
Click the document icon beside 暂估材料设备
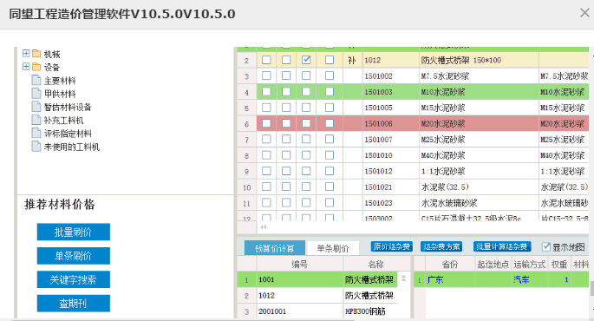36,107
